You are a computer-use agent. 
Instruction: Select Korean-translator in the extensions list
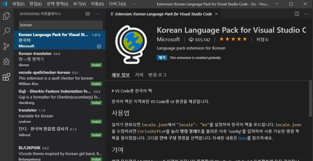tap(60, 59)
